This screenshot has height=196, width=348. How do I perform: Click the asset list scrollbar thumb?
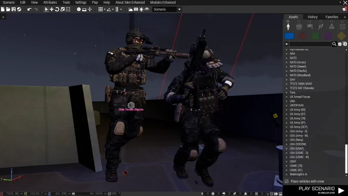point(346,159)
